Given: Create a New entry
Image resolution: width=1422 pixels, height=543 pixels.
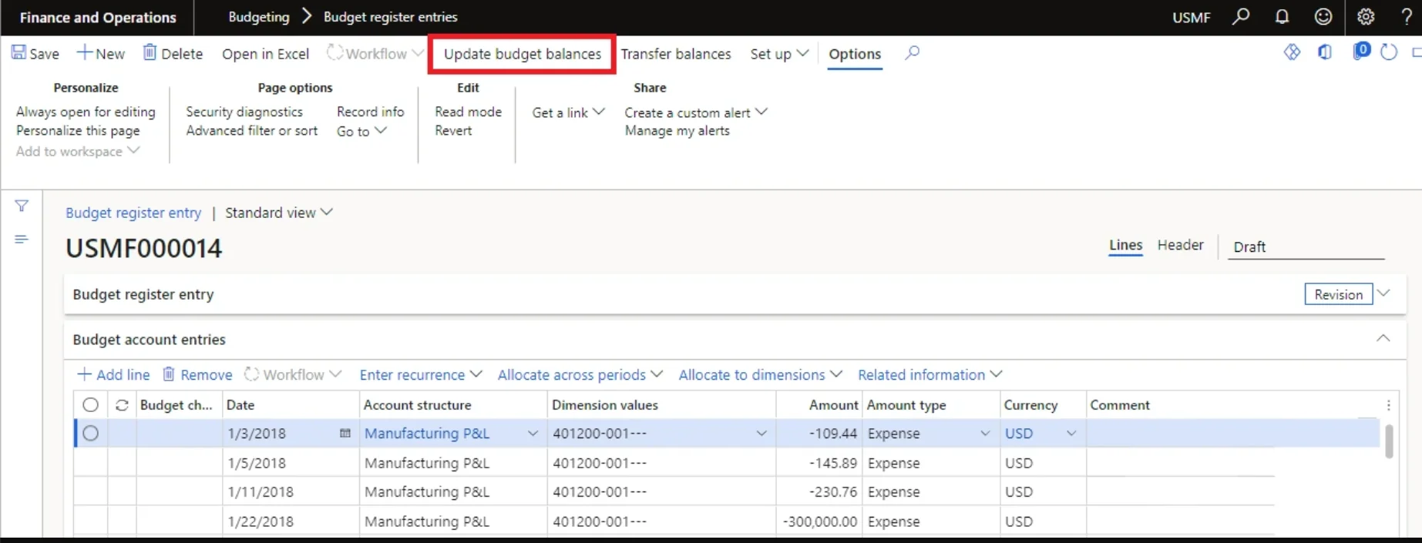Looking at the screenshot, I should 100,53.
